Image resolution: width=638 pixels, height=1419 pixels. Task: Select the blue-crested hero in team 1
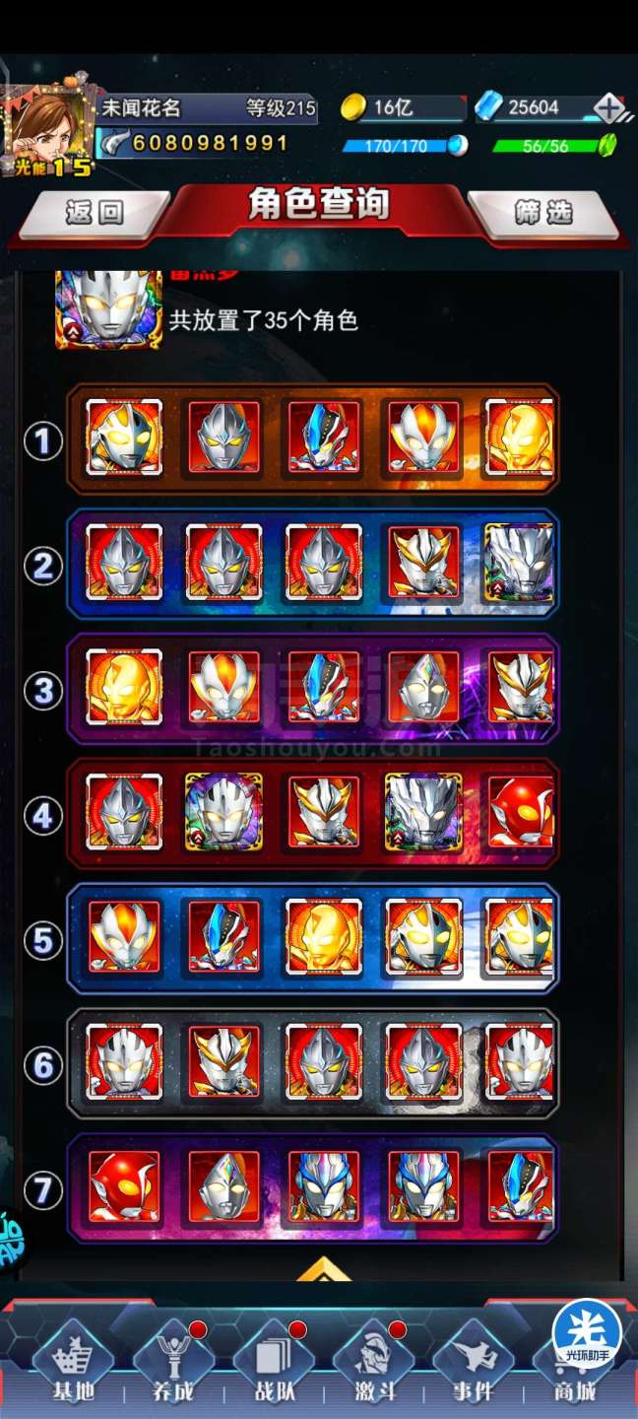(324, 437)
